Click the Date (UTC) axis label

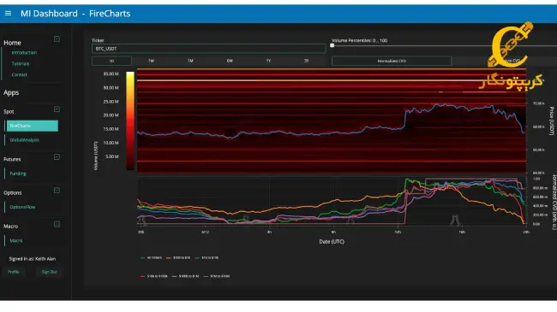click(x=332, y=242)
